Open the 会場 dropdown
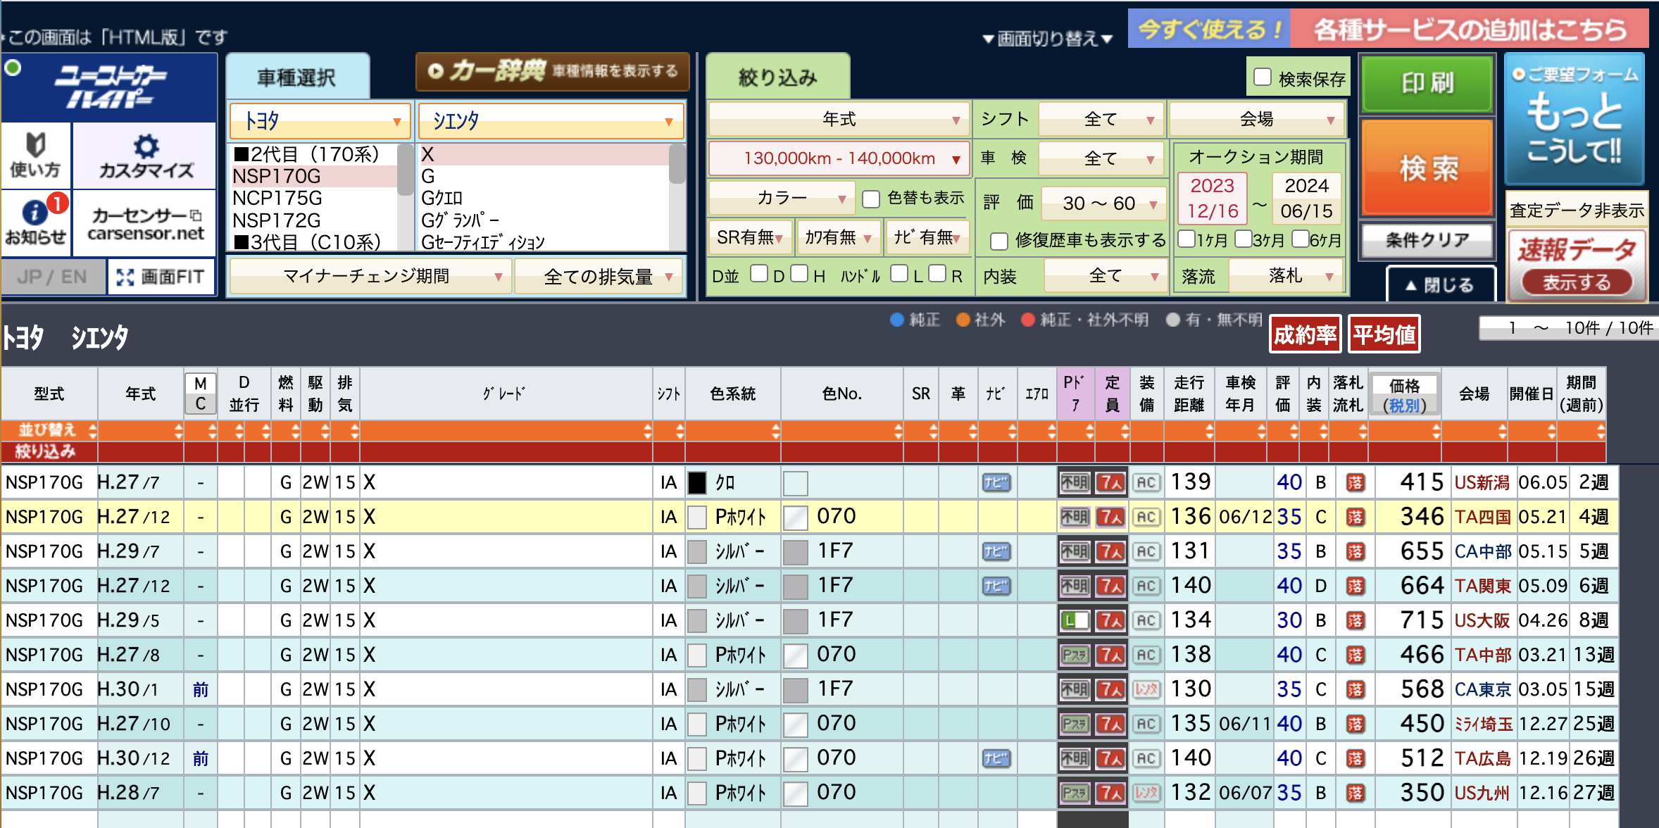Viewport: 1659px width, 828px height. [x=1257, y=120]
